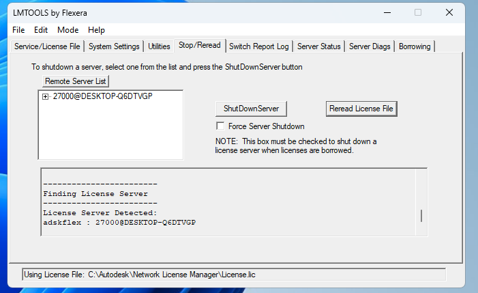Select 27000@DESKTOP-Q6DTVGP in server list
Viewport: 478px width, 293px height.
[x=103, y=96]
